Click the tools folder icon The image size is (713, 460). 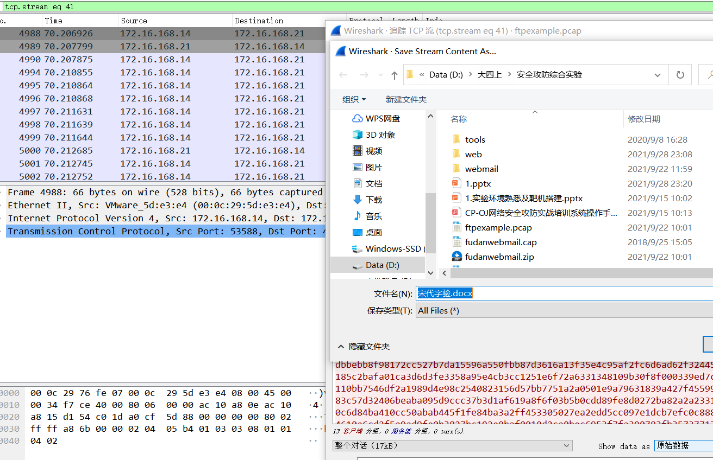pyautogui.click(x=456, y=139)
